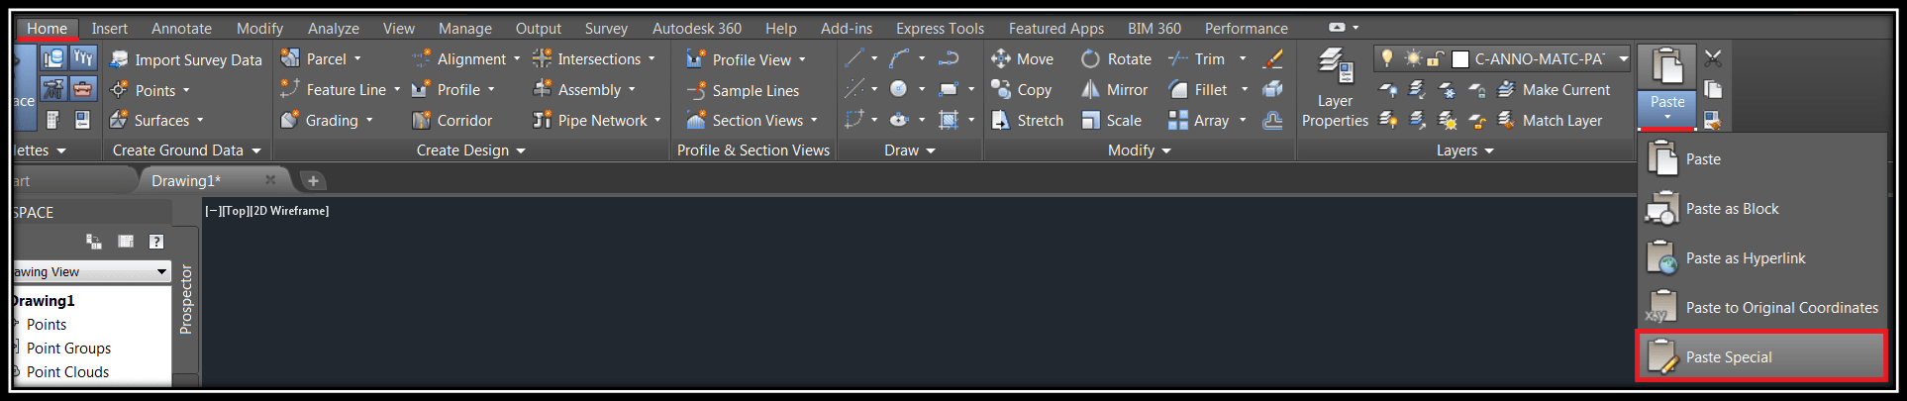Viewport: 1907px width, 401px height.
Task: Click the Array tool
Action: pos(1198,121)
